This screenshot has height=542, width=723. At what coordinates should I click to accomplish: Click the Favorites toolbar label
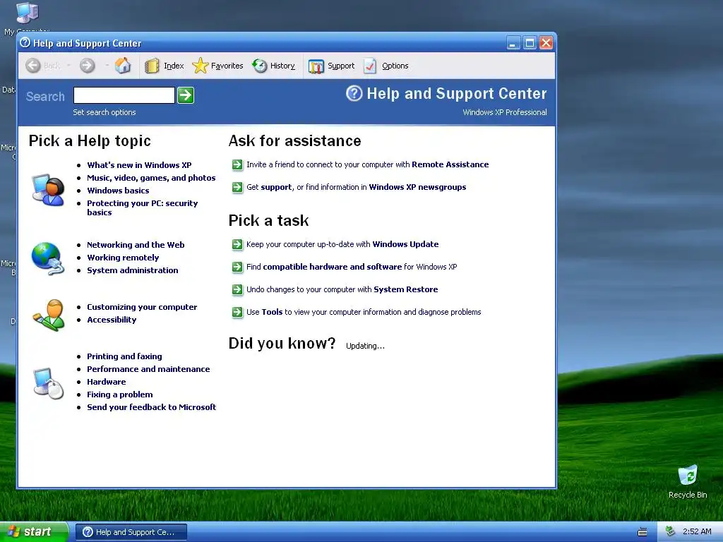coord(227,66)
